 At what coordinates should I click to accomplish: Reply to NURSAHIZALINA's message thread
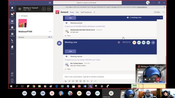(x=68, y=36)
